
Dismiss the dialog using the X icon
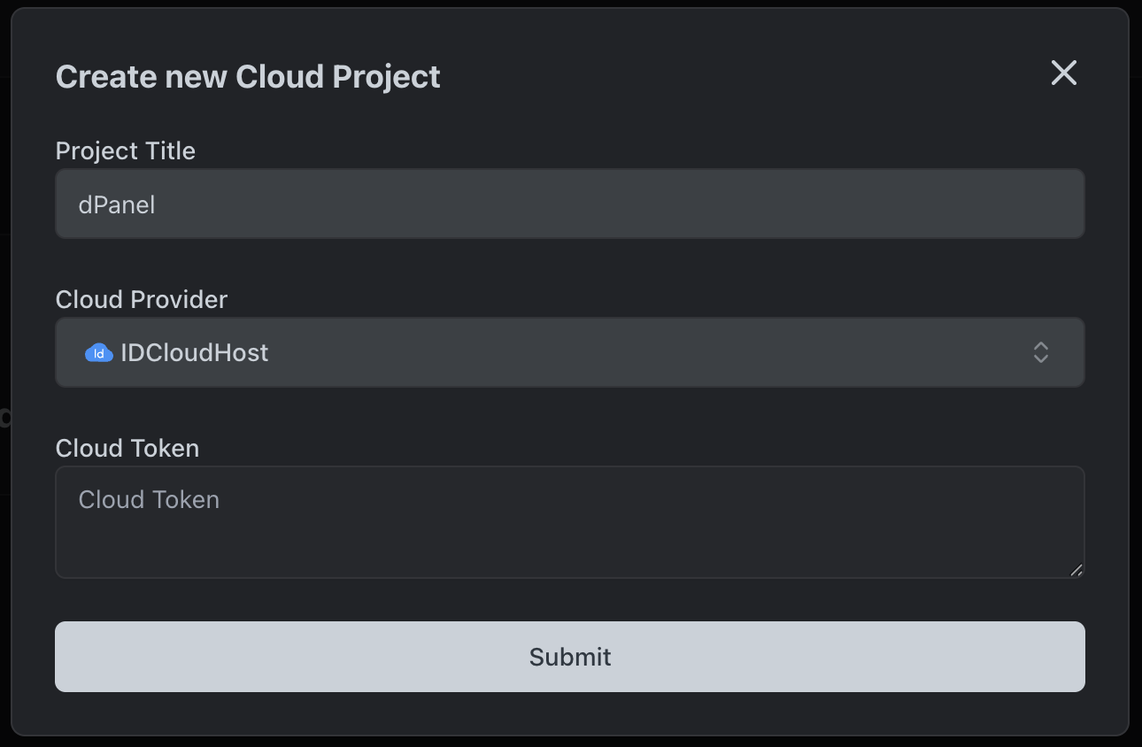pyautogui.click(x=1063, y=73)
